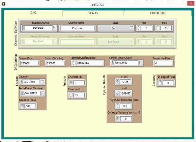Click the Pressure channel name field
This screenshot has height=142, width=196.
coord(77,28)
